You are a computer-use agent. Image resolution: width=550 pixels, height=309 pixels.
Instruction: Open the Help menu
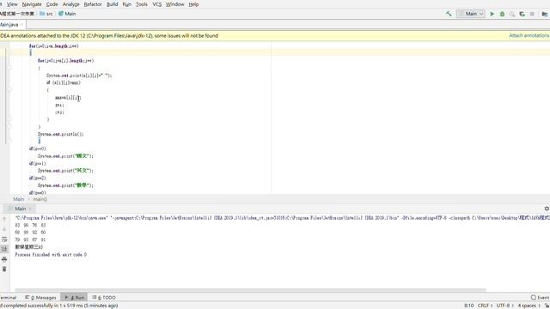point(193,4)
